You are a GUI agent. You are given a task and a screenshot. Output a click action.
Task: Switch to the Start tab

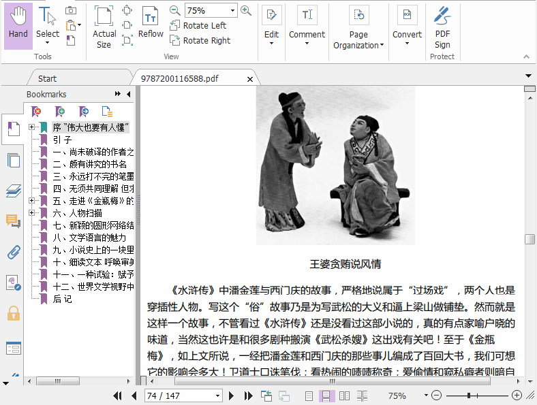click(x=48, y=78)
